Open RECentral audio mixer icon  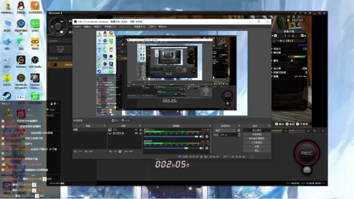[x=315, y=131]
